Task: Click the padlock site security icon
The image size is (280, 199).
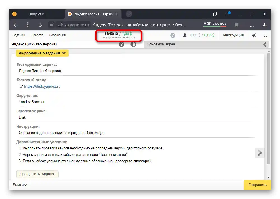Action: click(x=52, y=25)
